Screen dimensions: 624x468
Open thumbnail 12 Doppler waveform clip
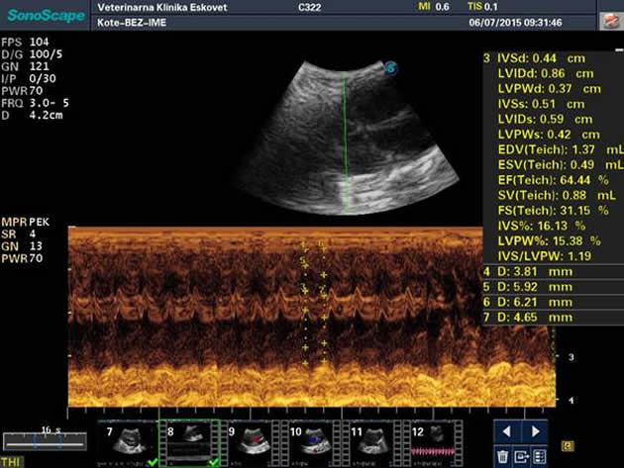point(434,443)
